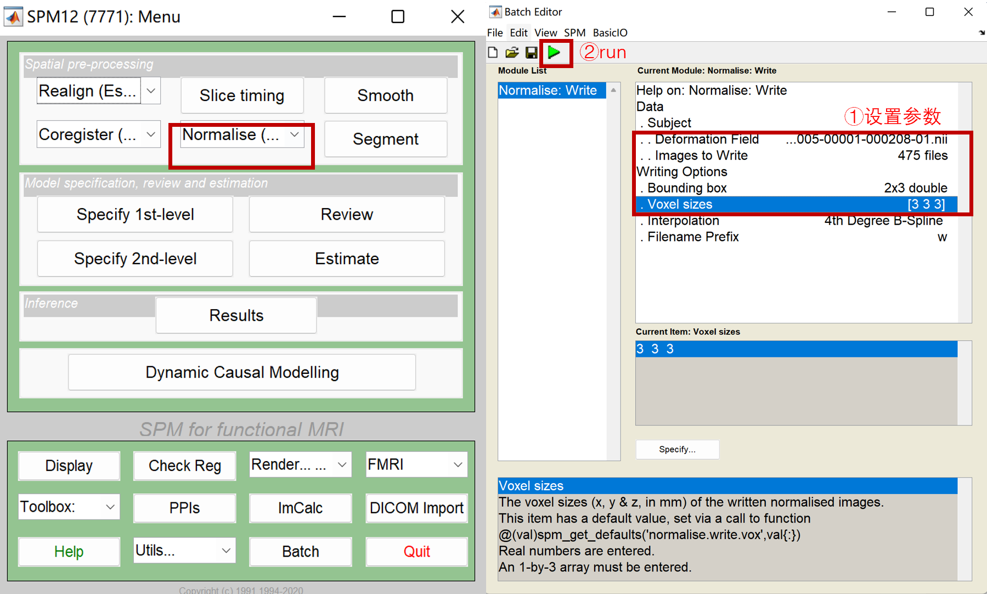Open the Edit menu in Batch Editor
The image size is (987, 594).
click(518, 33)
